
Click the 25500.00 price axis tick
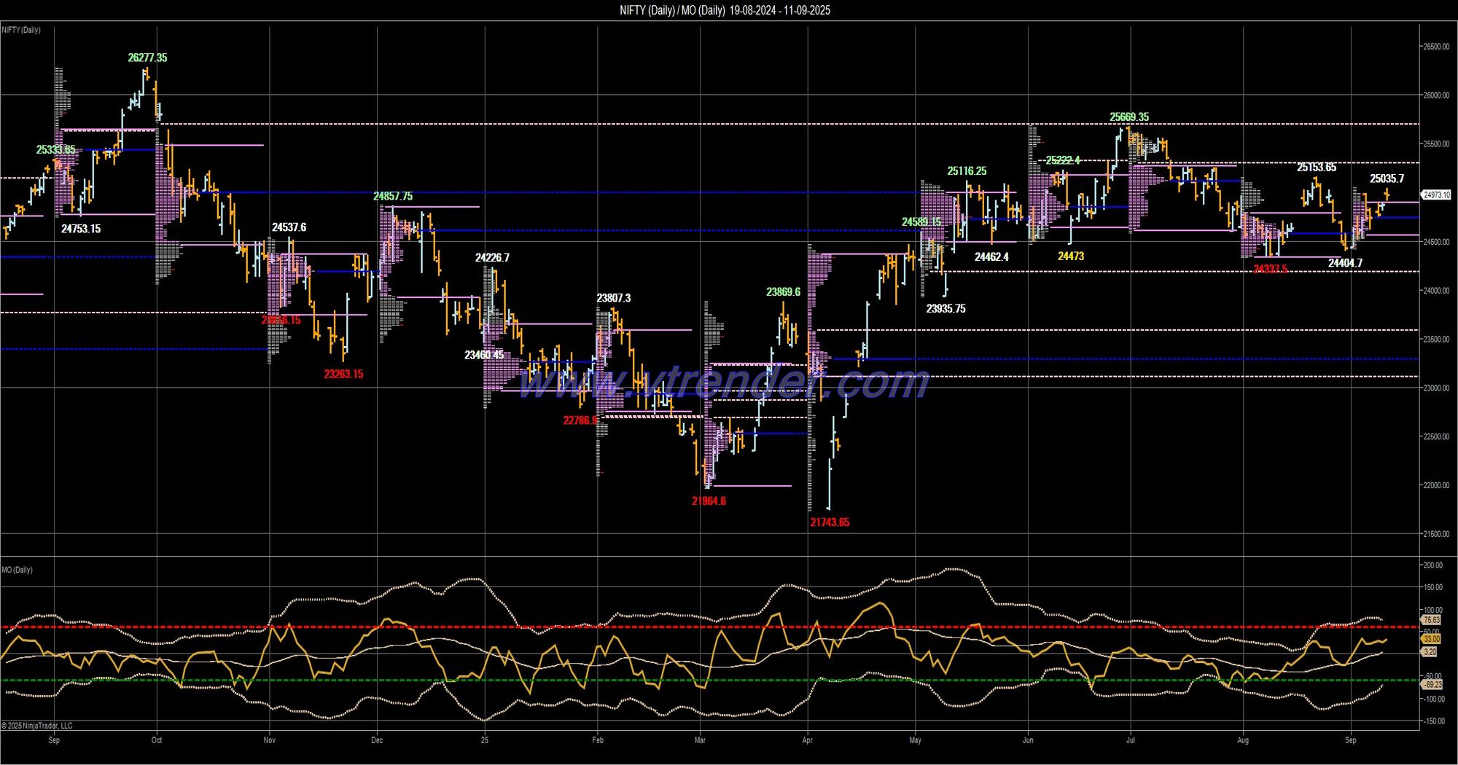(1437, 144)
